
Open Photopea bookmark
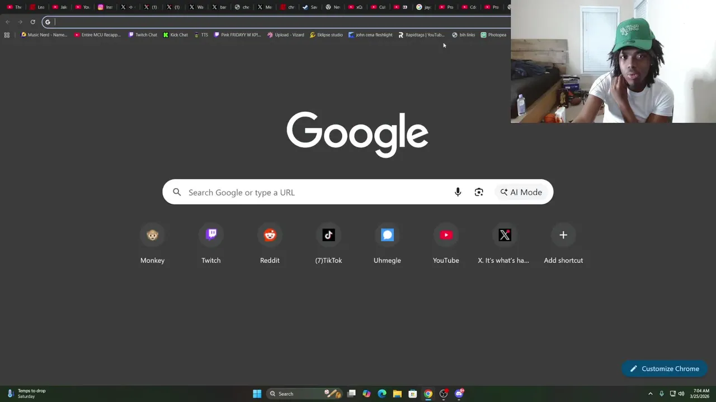(x=493, y=35)
